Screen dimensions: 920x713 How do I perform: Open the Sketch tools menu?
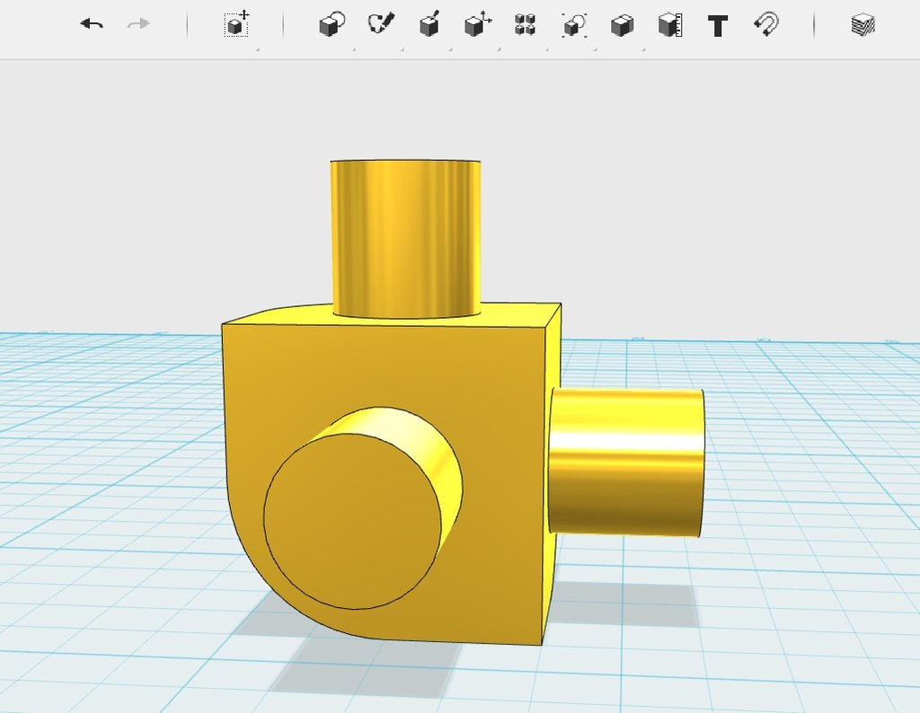tap(381, 24)
